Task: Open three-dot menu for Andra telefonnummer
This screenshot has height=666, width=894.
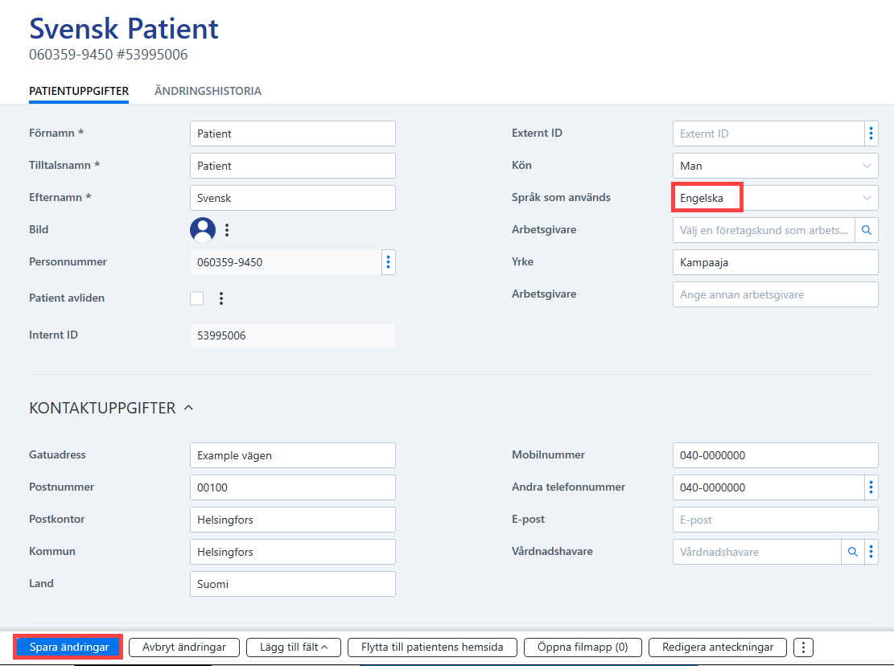Action: pos(871,487)
